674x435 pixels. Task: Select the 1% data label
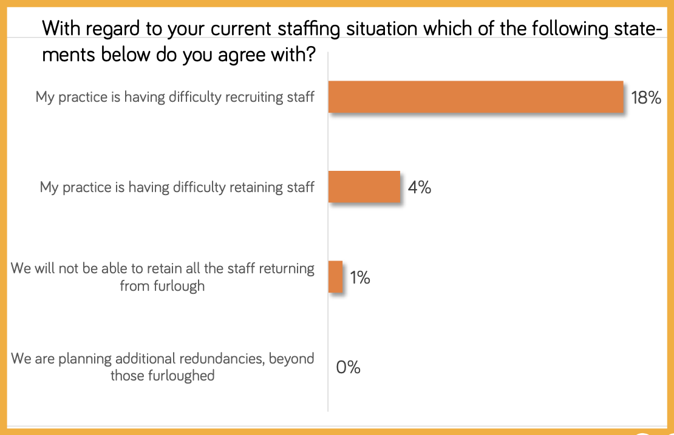360,278
